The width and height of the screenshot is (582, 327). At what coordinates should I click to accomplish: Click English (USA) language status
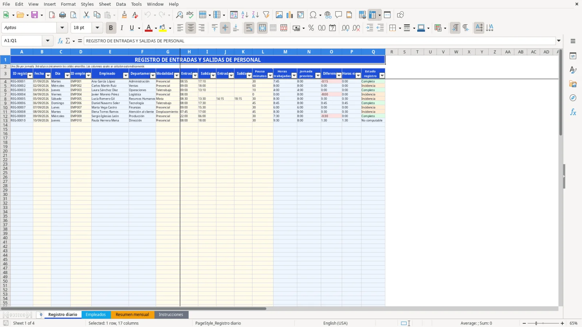pyautogui.click(x=335, y=323)
